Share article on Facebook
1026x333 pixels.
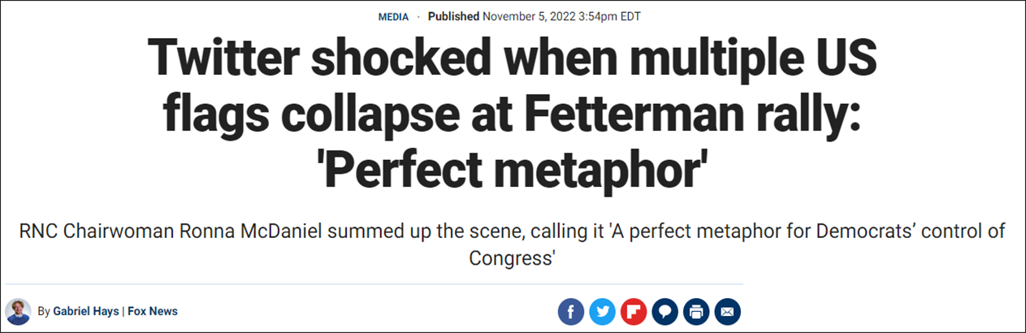pyautogui.click(x=571, y=312)
